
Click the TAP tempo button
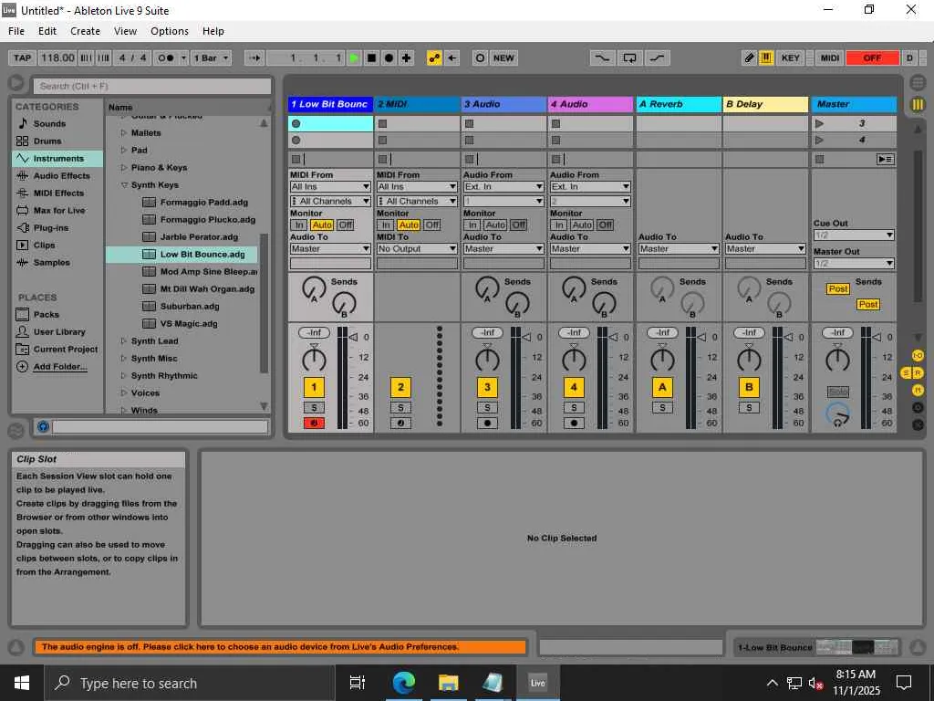point(22,58)
